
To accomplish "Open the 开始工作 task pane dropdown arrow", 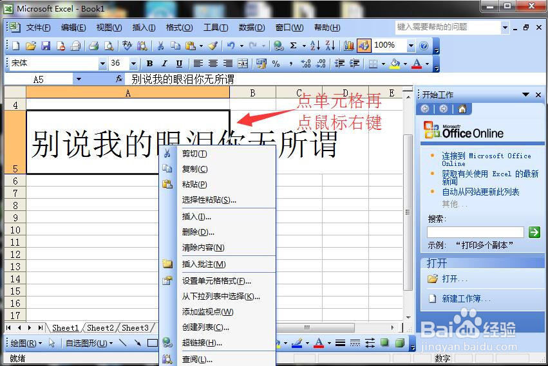I will coord(525,95).
